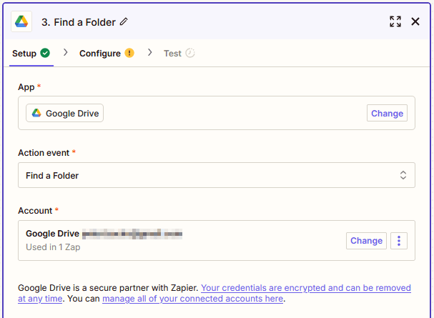Image resolution: width=434 pixels, height=318 pixels.
Task: Expand the step editor to full screen
Action: click(395, 21)
